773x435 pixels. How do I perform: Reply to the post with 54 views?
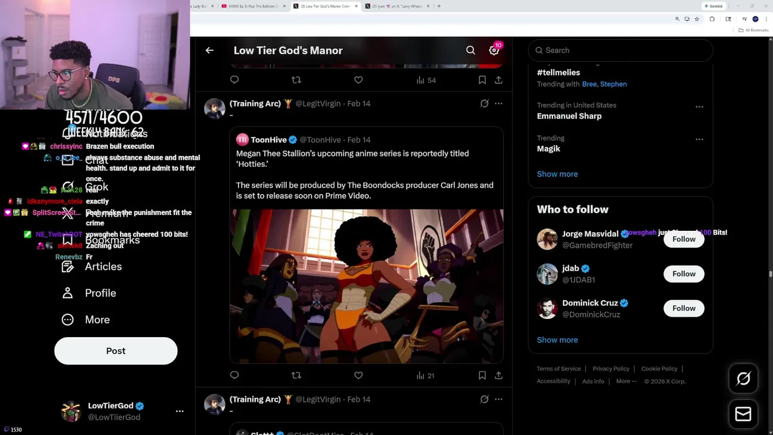234,80
